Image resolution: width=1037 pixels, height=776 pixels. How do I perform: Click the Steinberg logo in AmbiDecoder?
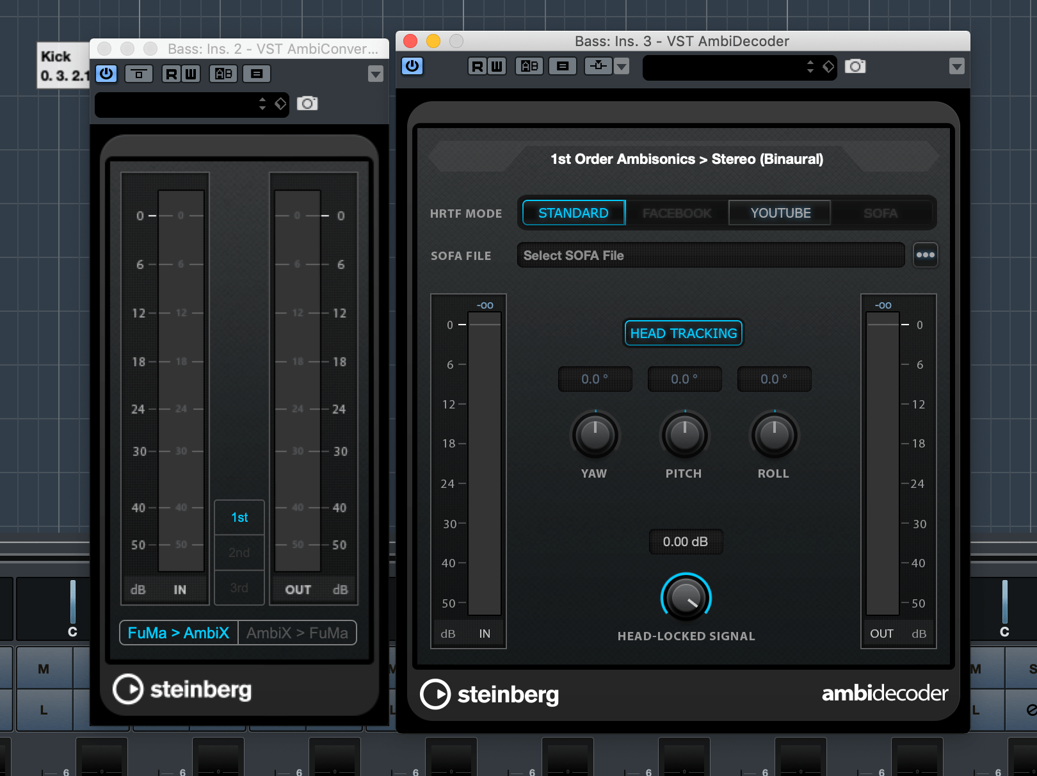[x=490, y=695]
